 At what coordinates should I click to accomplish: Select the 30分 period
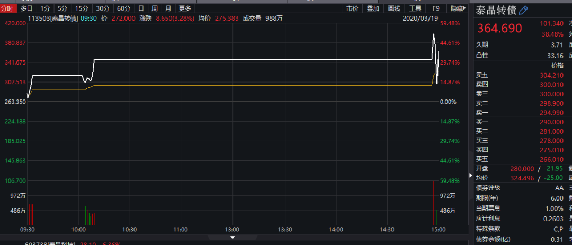coord(103,8)
